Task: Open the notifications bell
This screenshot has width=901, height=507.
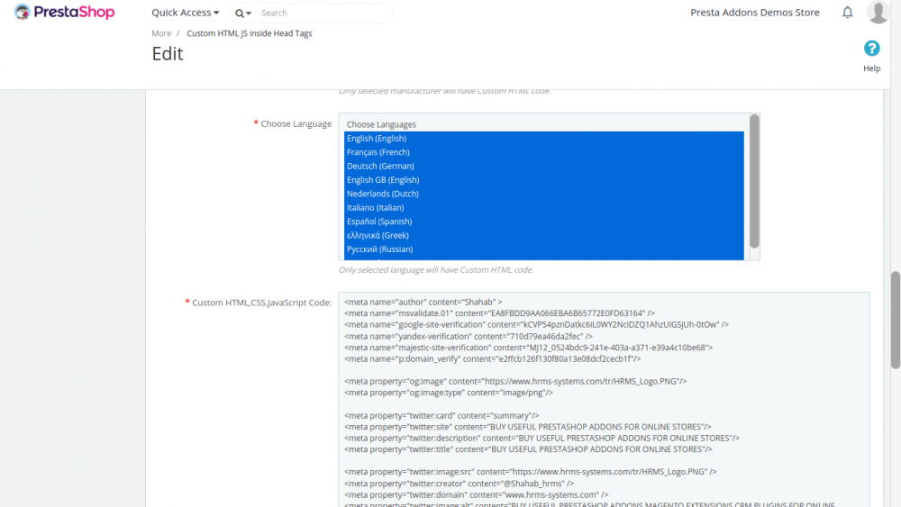Action: (847, 12)
